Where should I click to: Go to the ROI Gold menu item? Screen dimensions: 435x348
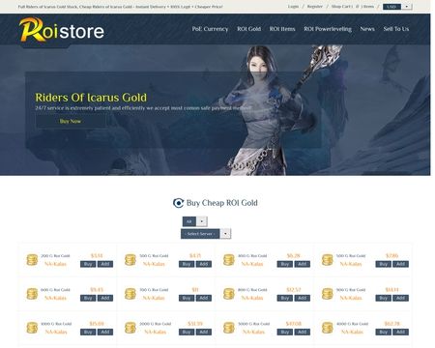(x=248, y=29)
